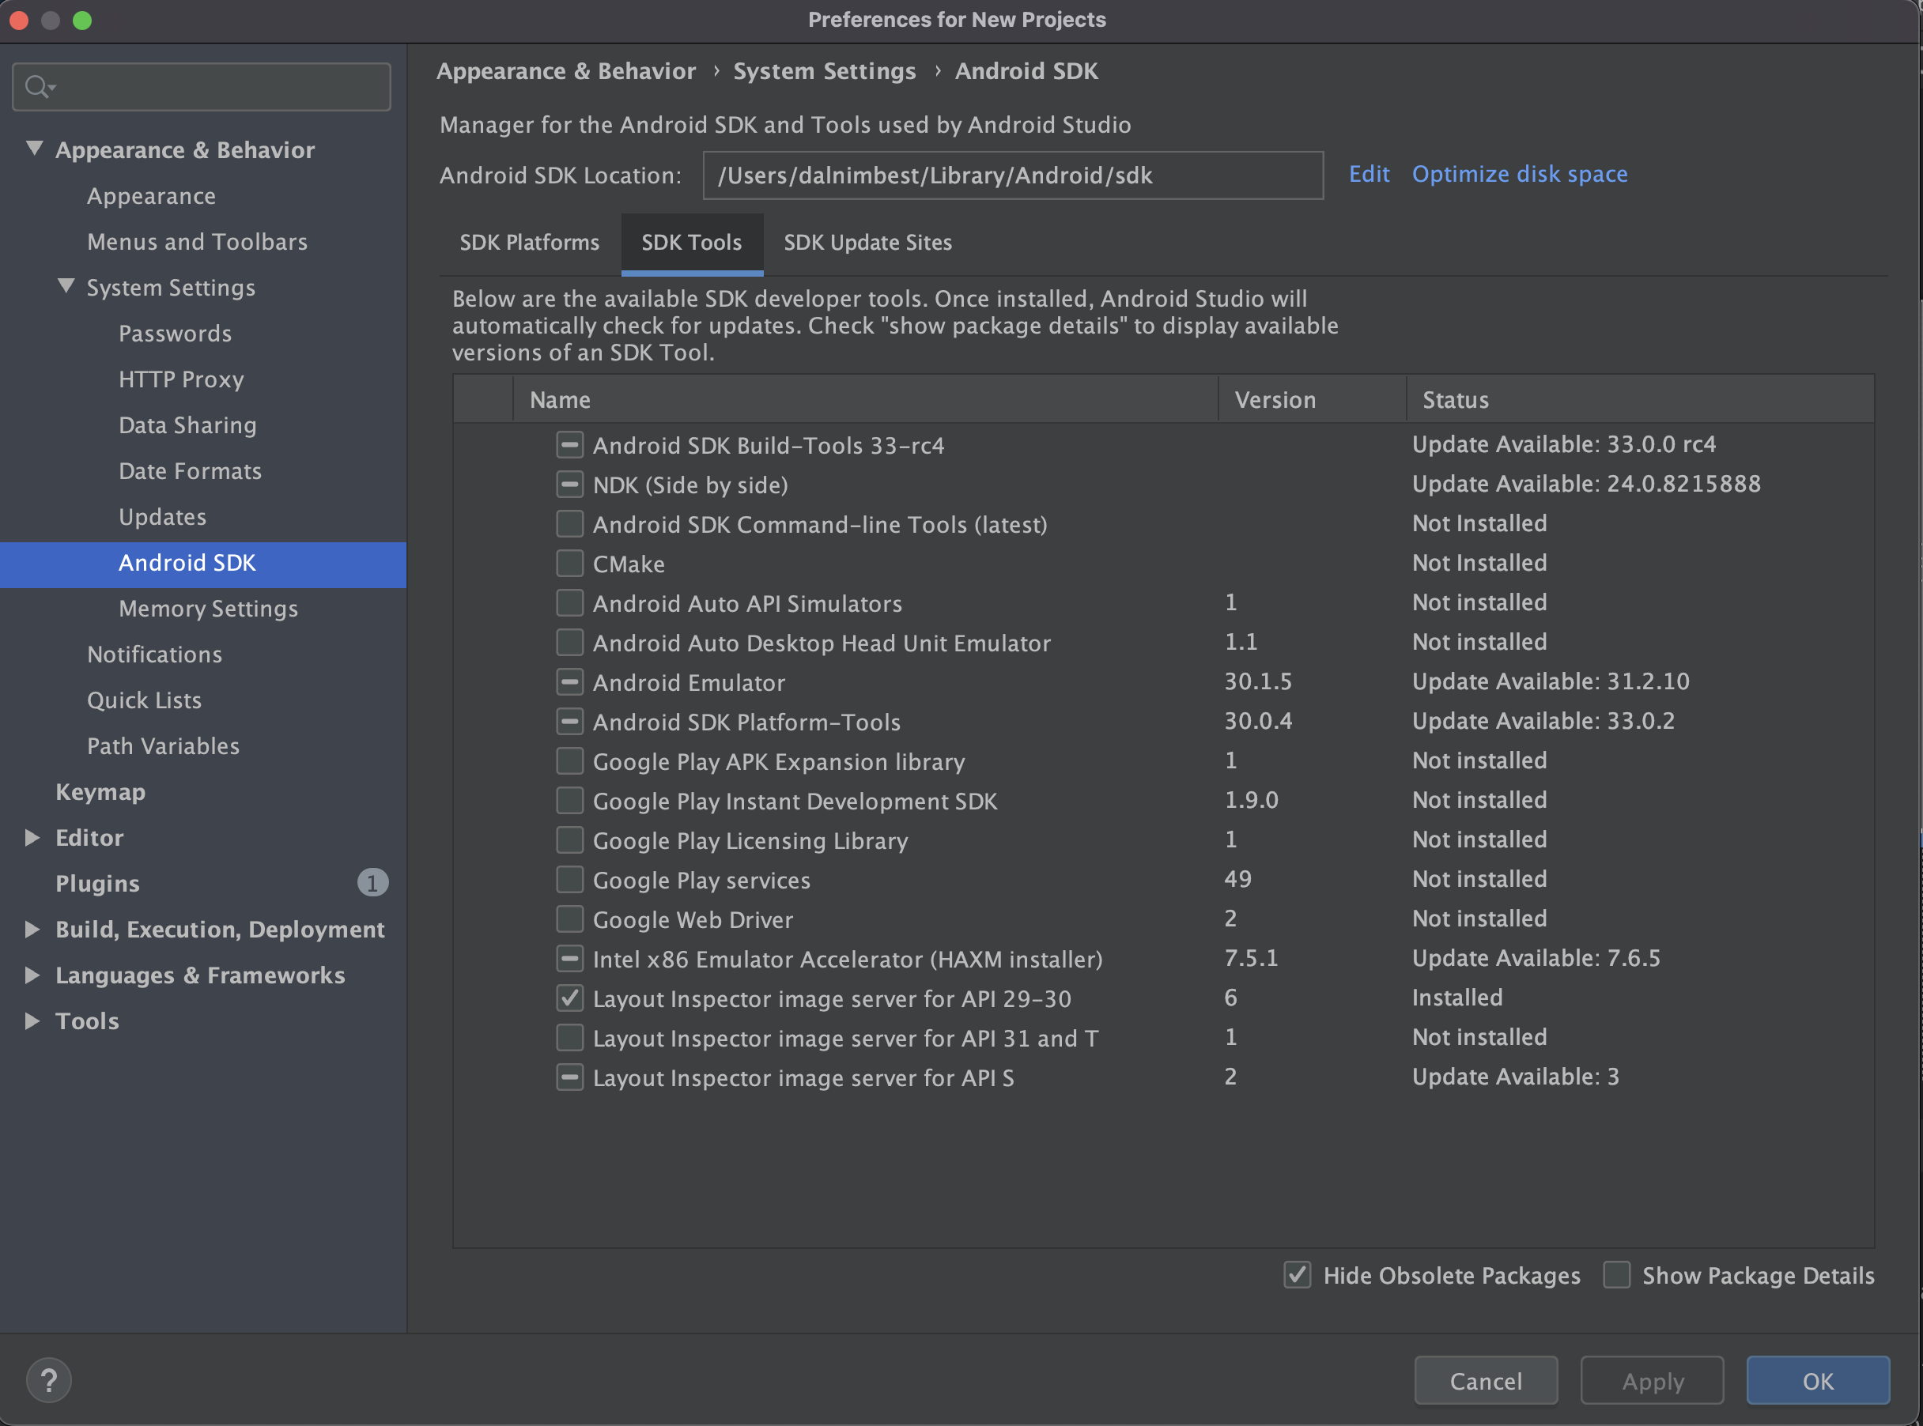Click the Status column header
The height and width of the screenshot is (1426, 1923).
pos(1640,400)
